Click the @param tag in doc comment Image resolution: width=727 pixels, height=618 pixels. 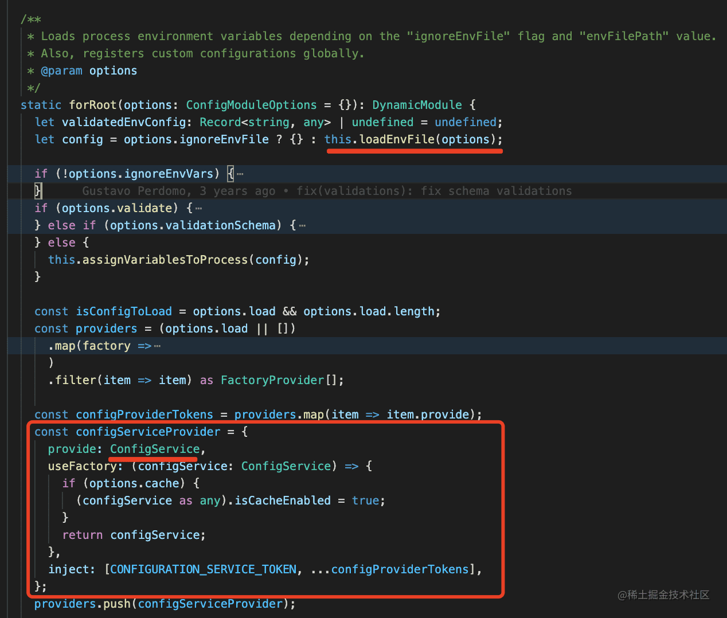pyautogui.click(x=61, y=71)
